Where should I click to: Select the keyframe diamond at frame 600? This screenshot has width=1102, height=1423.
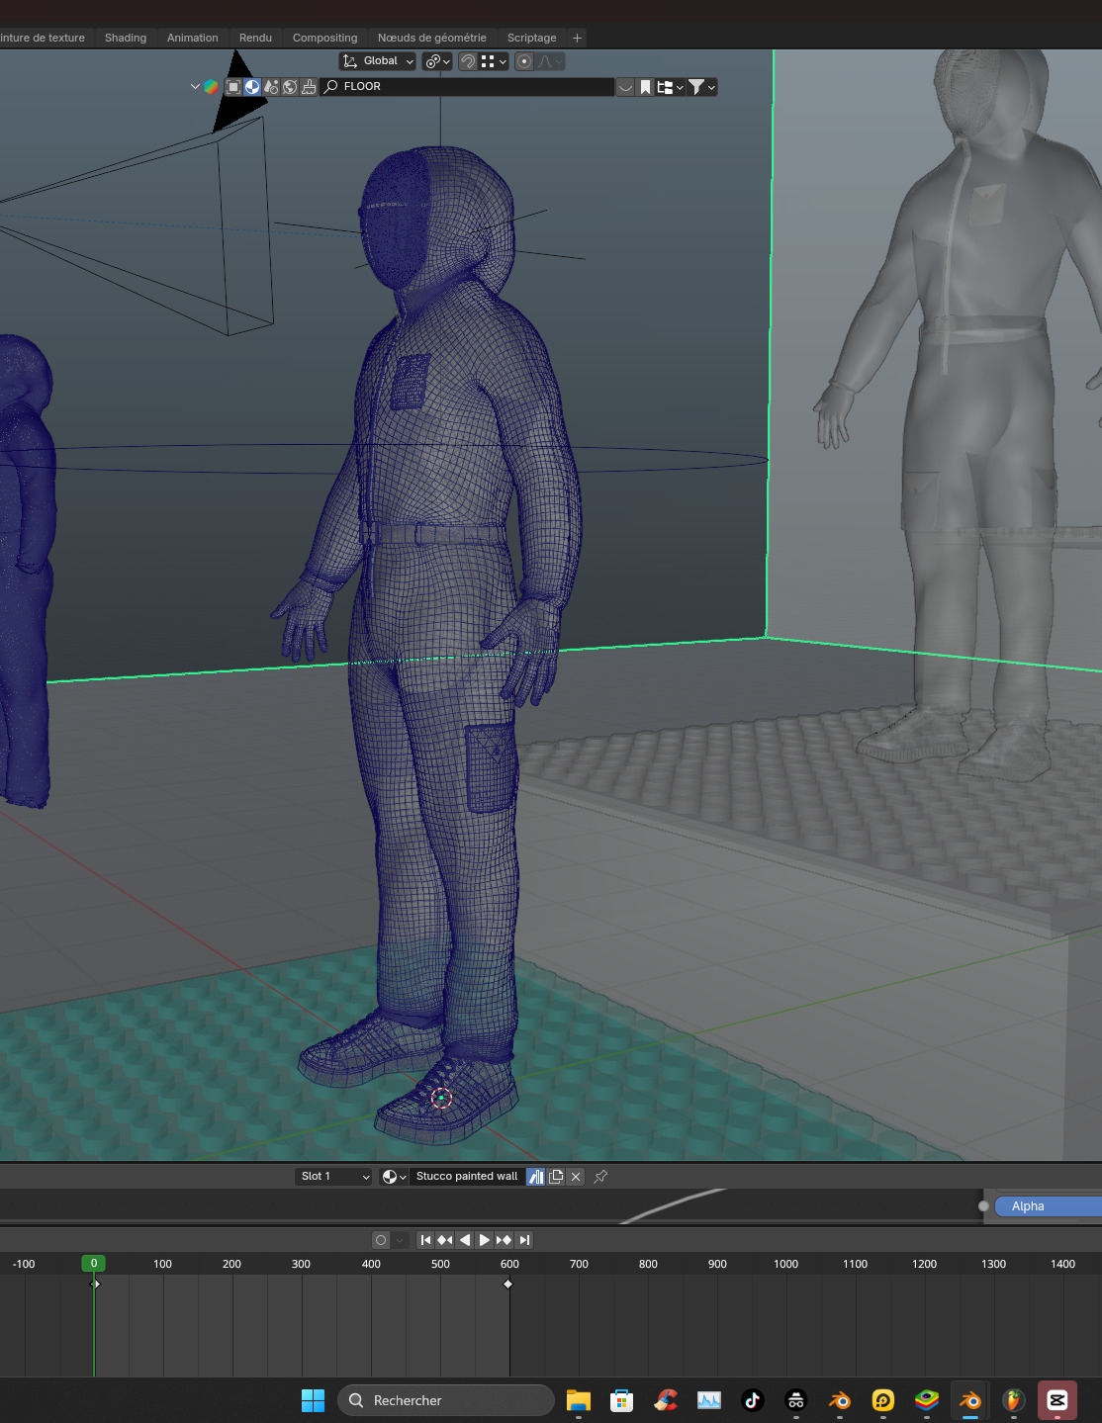point(508,1285)
